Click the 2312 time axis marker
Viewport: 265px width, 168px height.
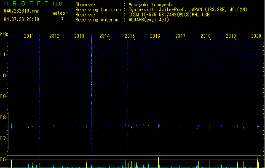54,36
